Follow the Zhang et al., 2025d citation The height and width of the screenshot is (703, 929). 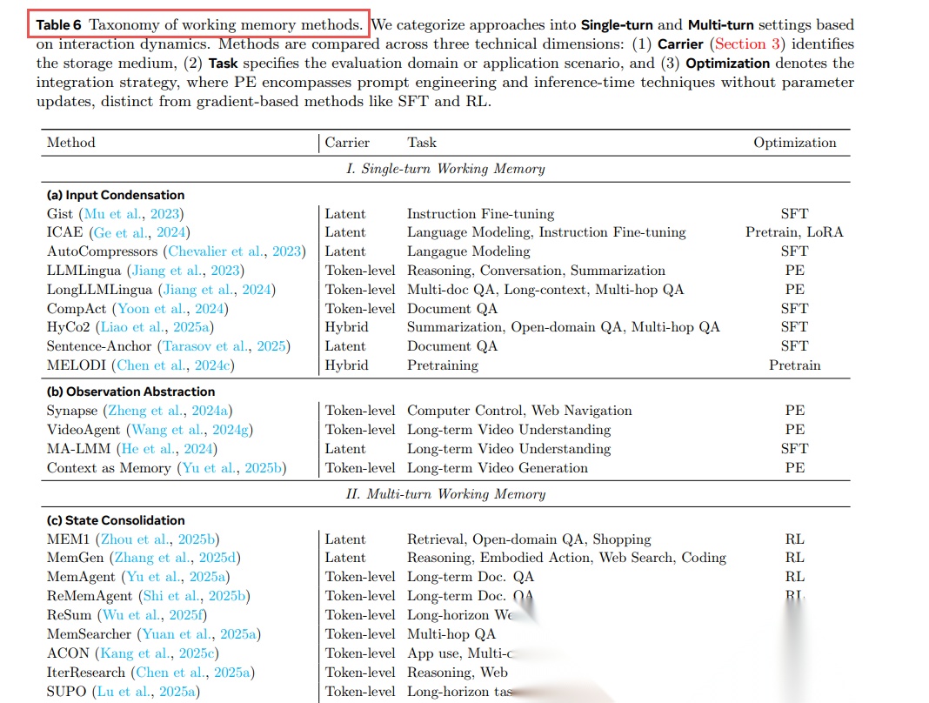(175, 557)
